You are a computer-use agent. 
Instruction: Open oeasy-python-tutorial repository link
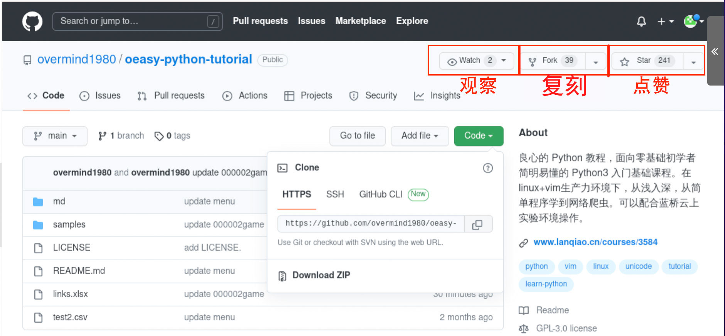[188, 59]
